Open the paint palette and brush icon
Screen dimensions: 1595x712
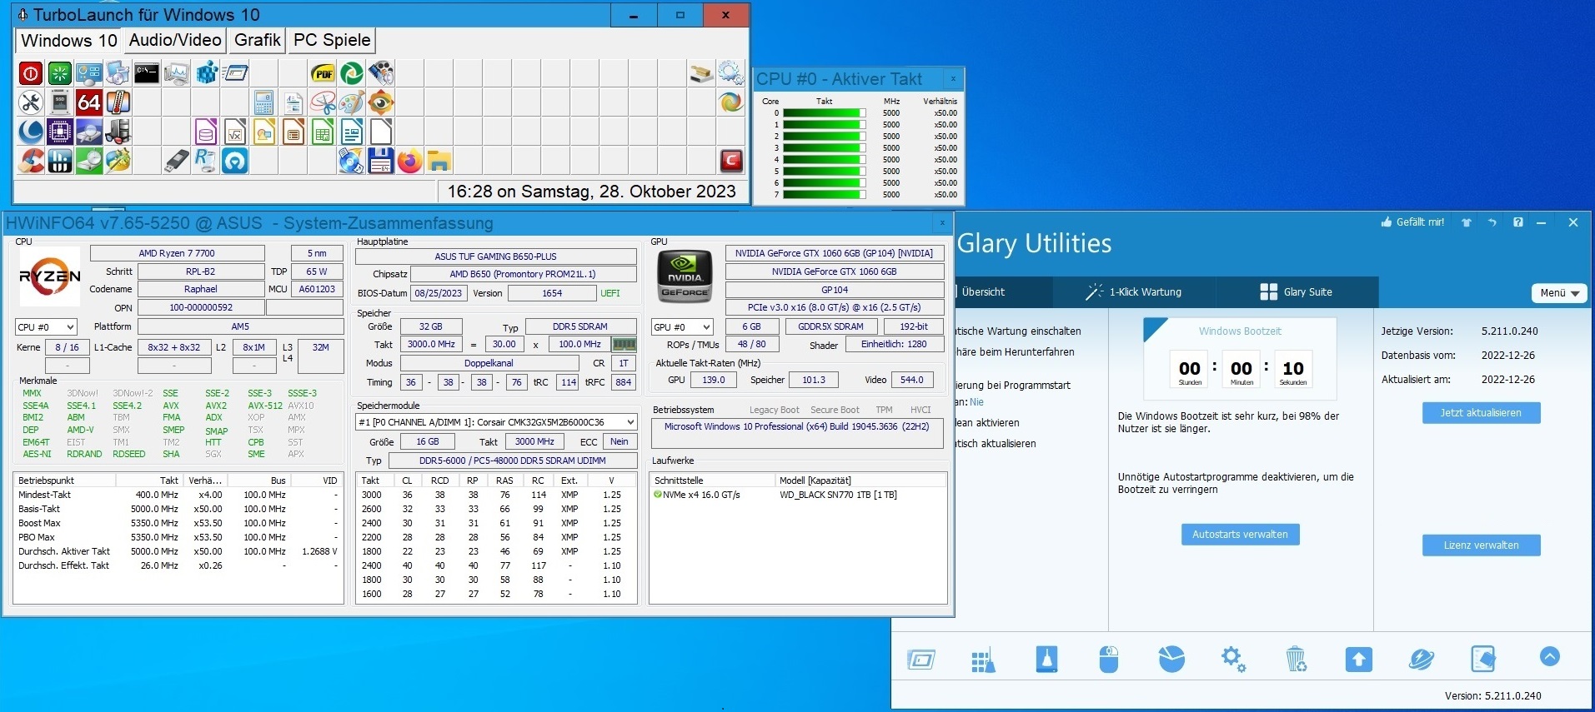[x=352, y=102]
